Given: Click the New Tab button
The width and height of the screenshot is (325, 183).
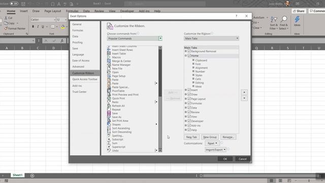Looking at the screenshot, I should click(191, 137).
